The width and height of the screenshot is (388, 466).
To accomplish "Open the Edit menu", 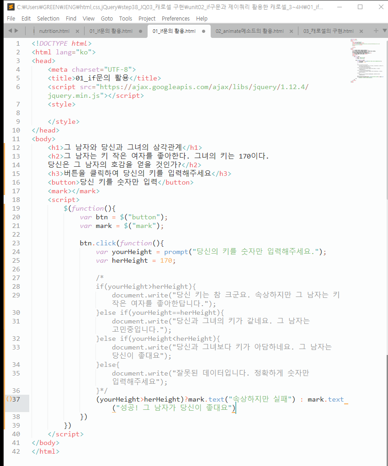I will (26, 18).
